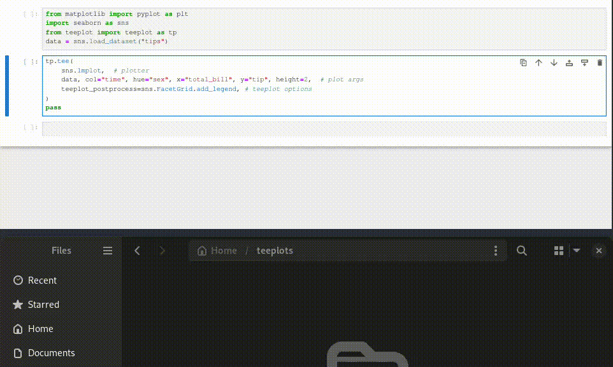Select the empty third notebook cell

324,129
